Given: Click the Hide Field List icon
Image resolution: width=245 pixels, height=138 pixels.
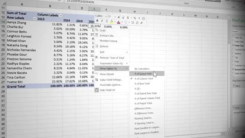Looking at the screenshot, I should point(97,90).
